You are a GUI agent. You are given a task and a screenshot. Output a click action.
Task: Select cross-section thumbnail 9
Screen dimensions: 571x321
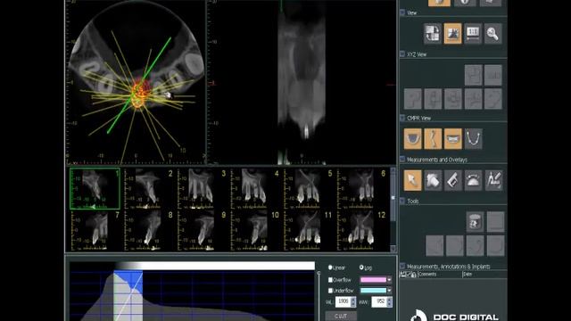(202, 231)
